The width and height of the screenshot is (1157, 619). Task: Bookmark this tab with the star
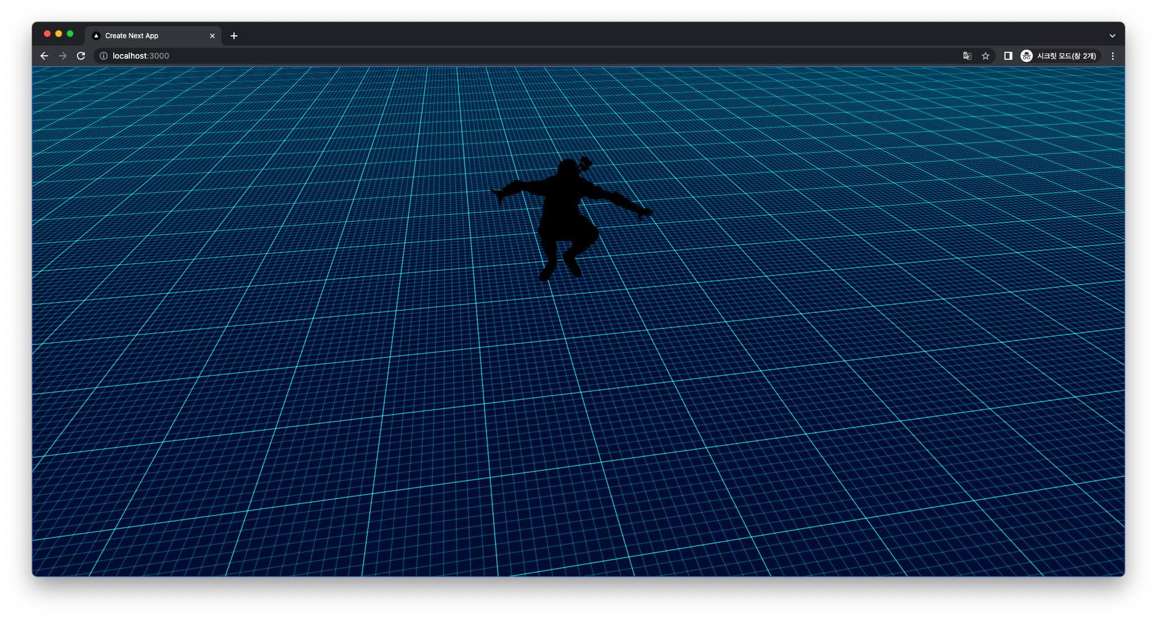click(x=986, y=56)
